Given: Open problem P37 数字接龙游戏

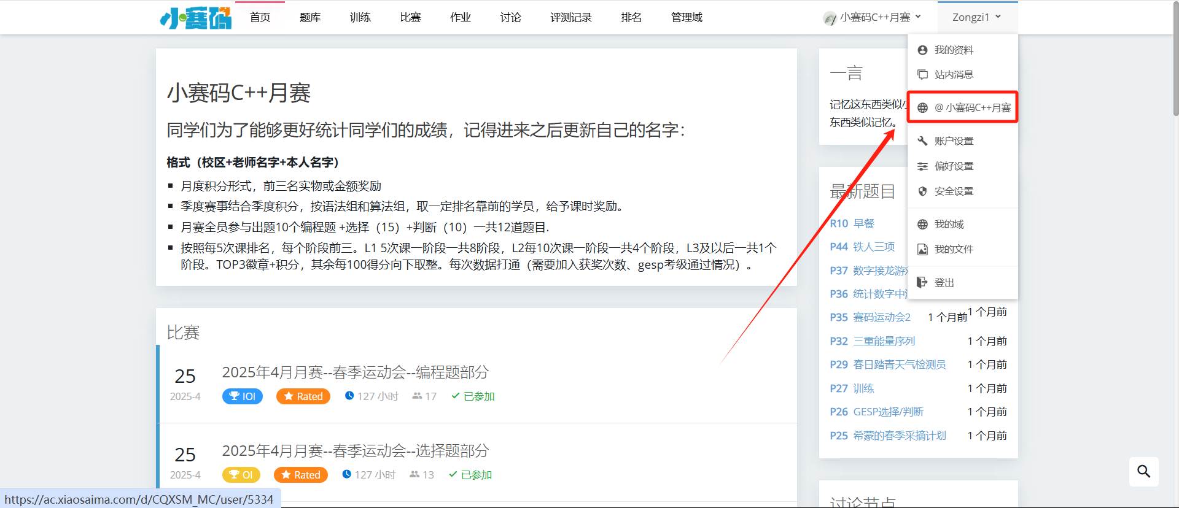Looking at the screenshot, I should pyautogui.click(x=869, y=271).
